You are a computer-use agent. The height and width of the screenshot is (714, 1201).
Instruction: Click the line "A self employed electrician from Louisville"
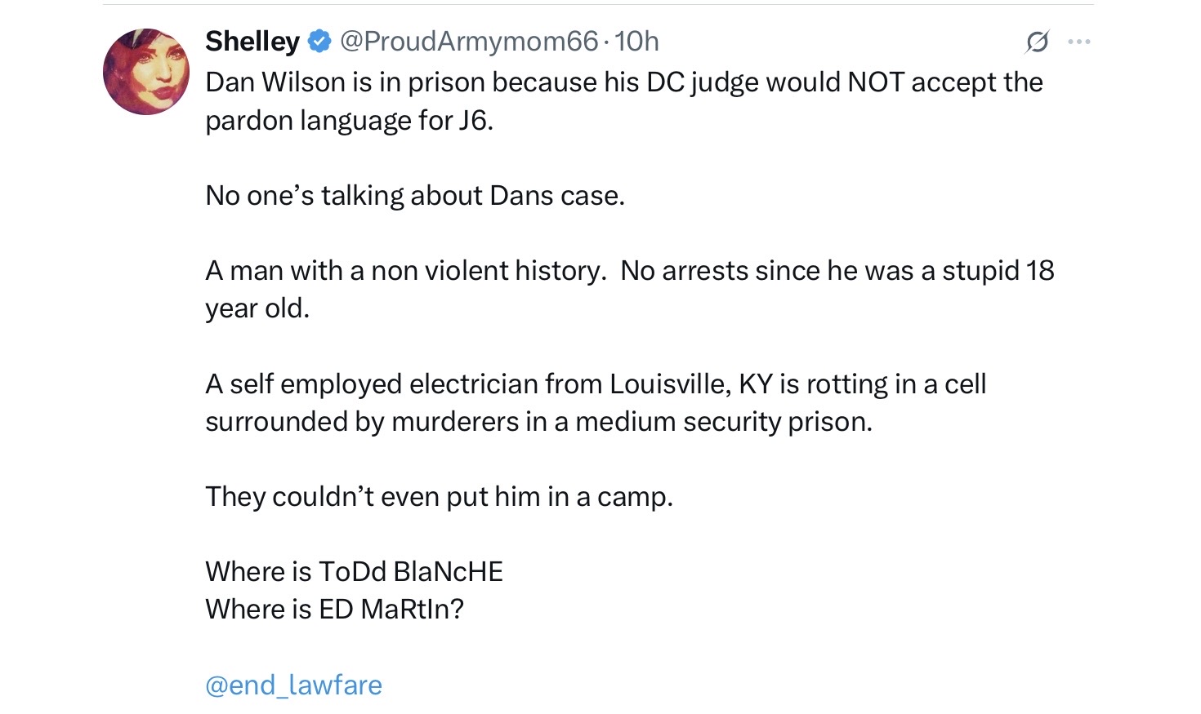(596, 384)
